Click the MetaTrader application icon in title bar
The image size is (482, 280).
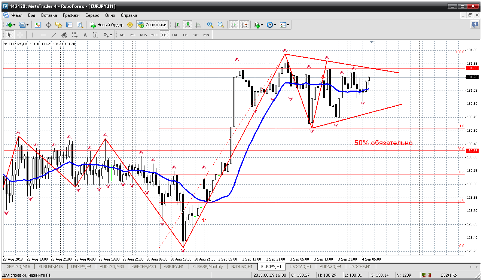click(x=5, y=6)
